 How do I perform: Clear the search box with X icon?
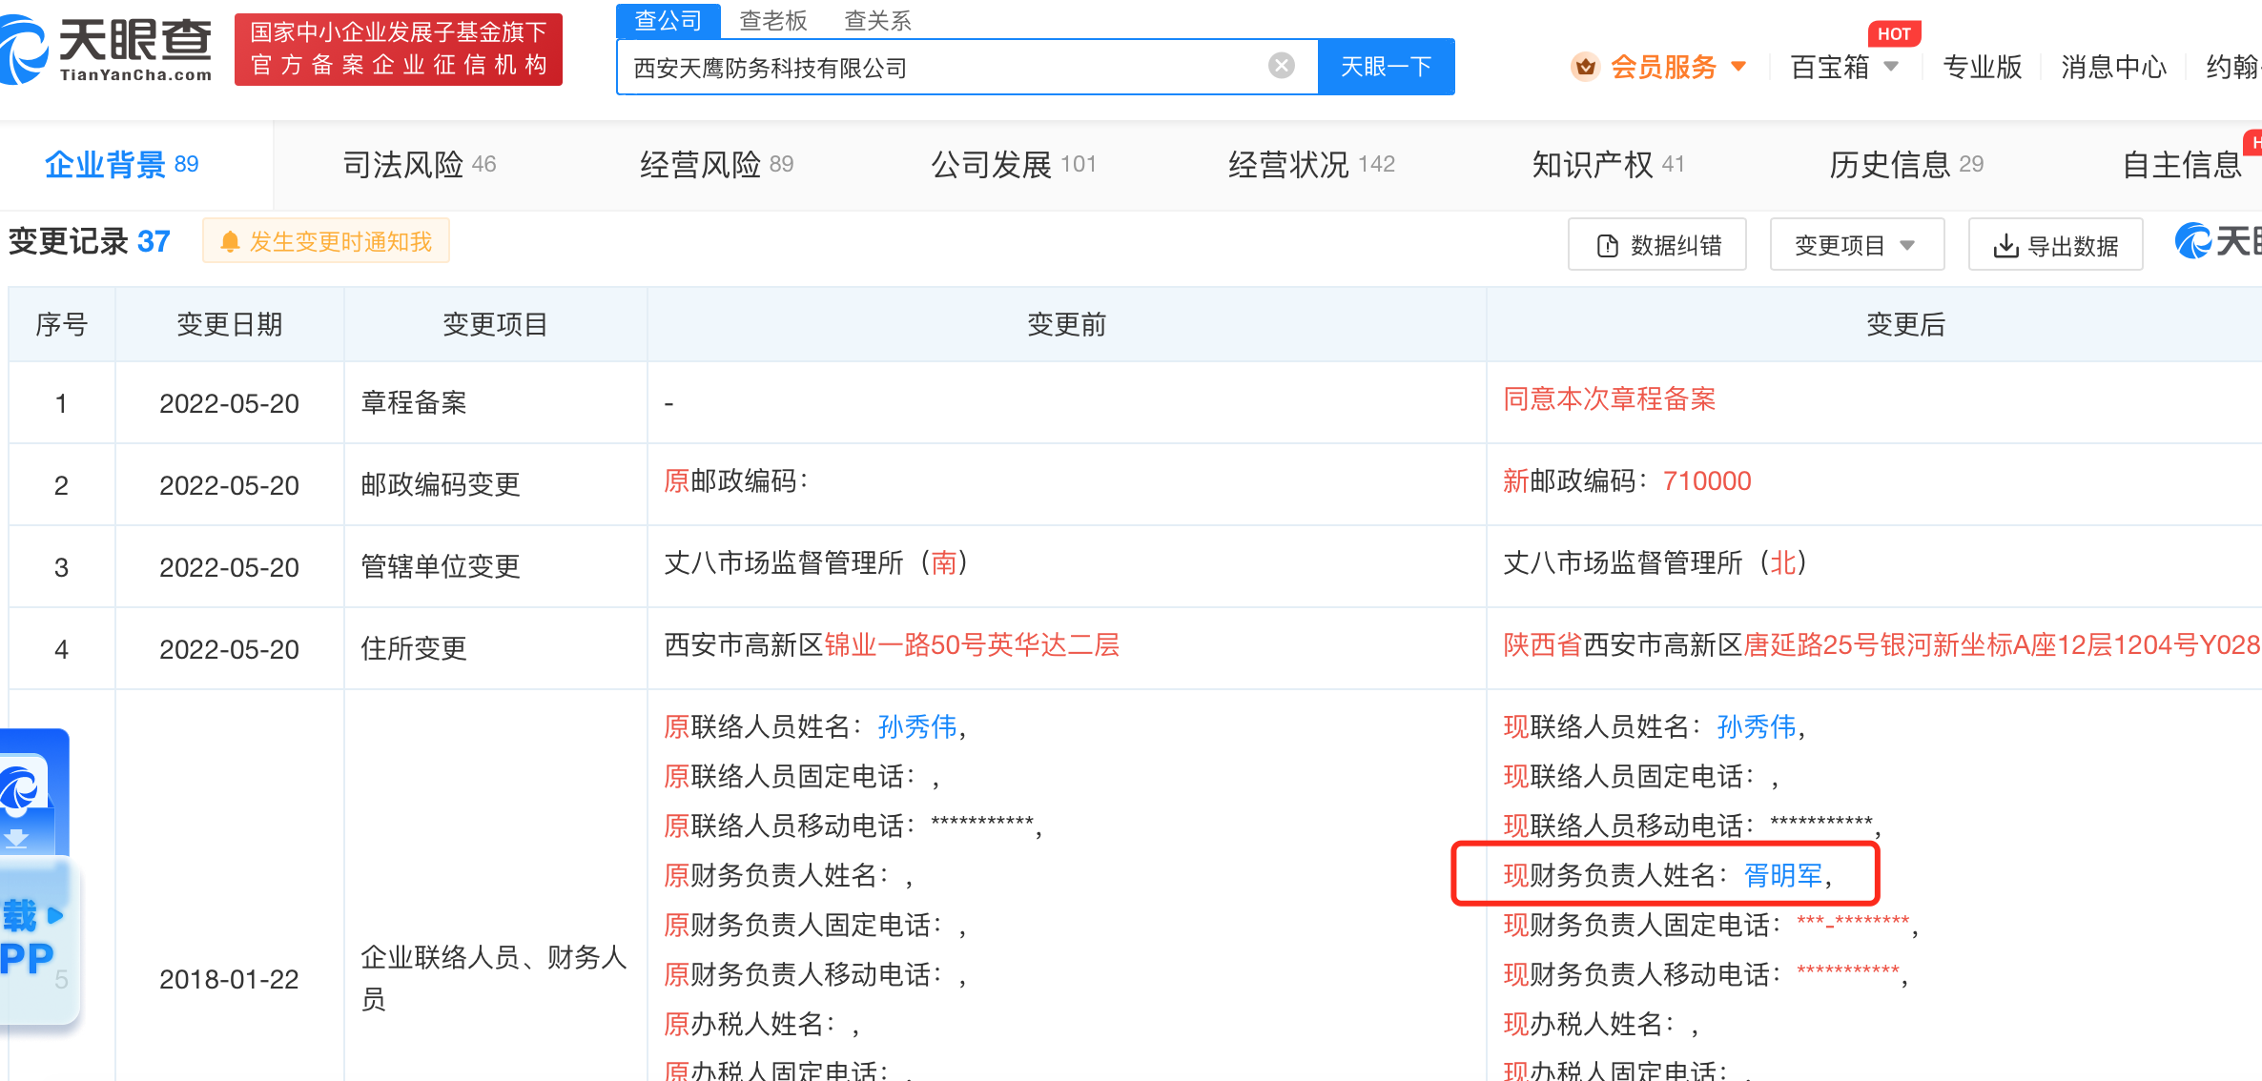click(1282, 66)
